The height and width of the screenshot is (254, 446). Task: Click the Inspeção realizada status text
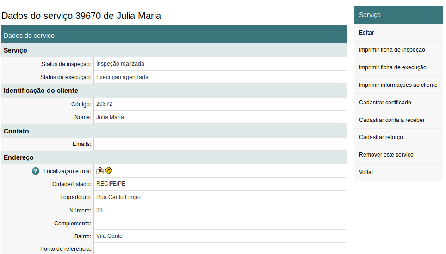click(x=120, y=64)
